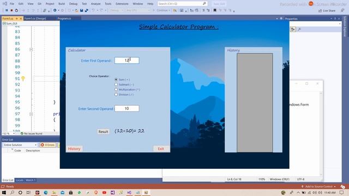Click Continue debugging button
Screen dimensions: 349x196
[162, 10]
